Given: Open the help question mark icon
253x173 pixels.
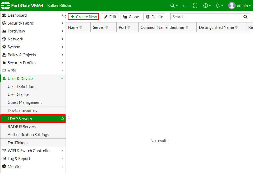Looking at the screenshot, I should (x=205, y=6).
